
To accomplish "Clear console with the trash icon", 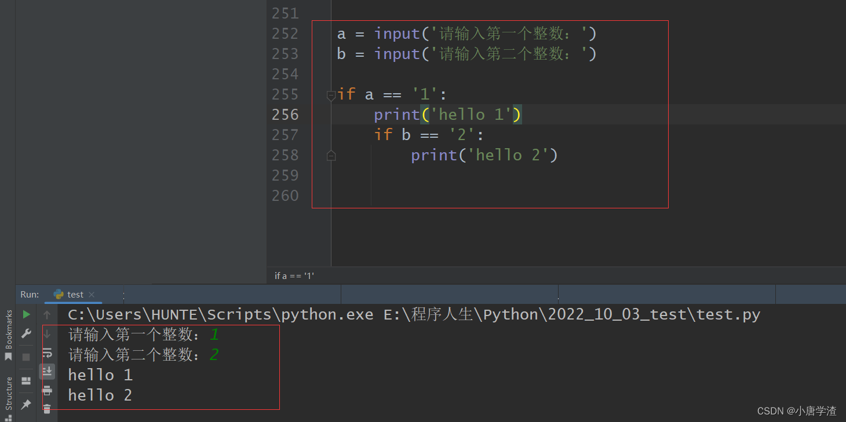I will (47, 409).
